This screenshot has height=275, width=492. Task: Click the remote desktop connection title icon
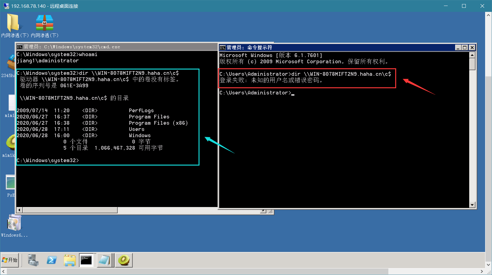[6, 6]
